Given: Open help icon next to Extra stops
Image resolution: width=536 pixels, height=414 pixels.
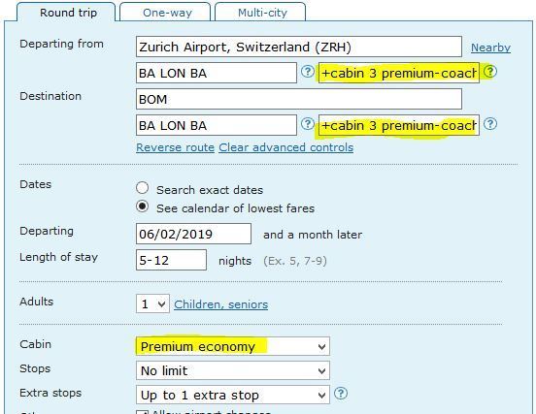Looking at the screenshot, I should 341,394.
